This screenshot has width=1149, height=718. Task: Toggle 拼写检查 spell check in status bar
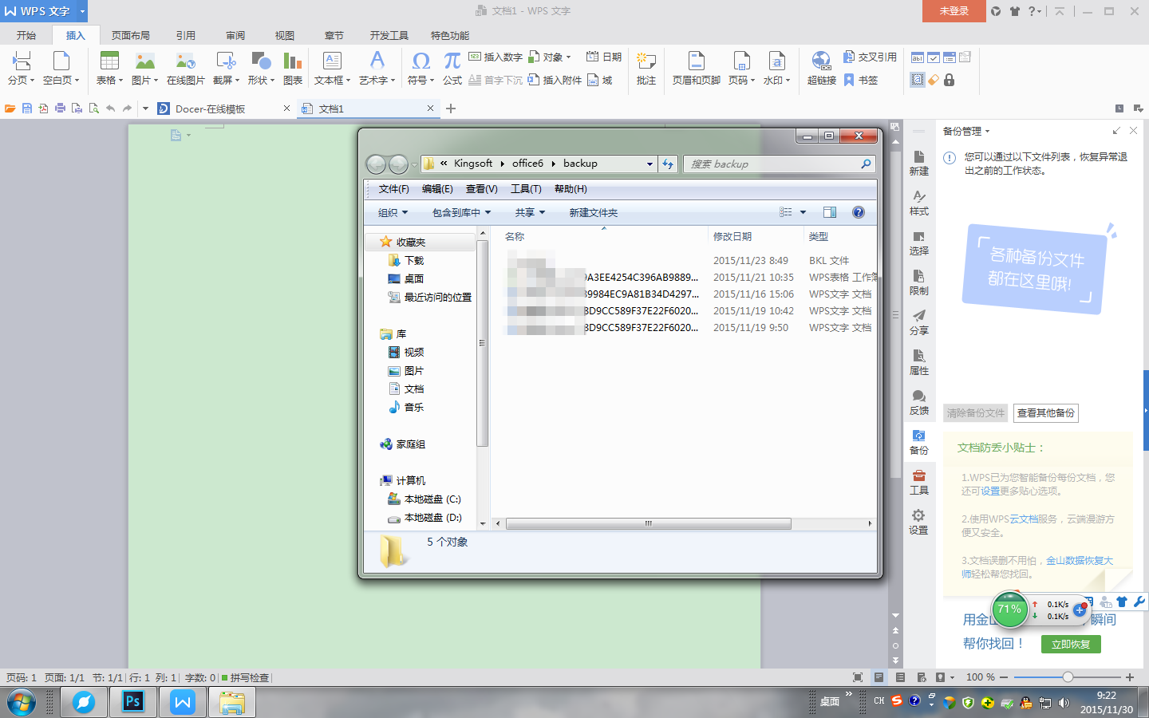245,677
